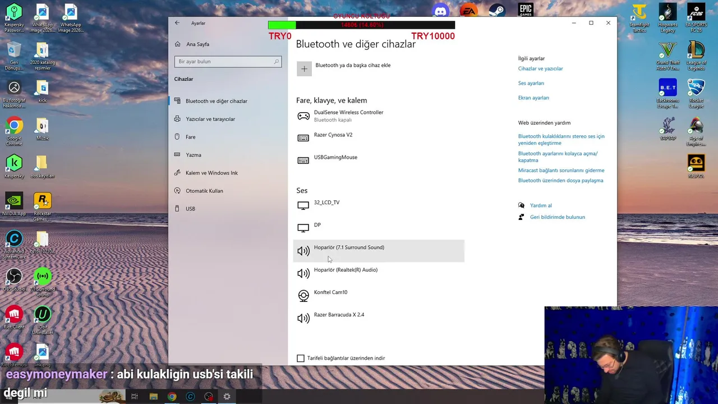Open R.E.P.O. desktop icon
718x404 pixels.
696,167
